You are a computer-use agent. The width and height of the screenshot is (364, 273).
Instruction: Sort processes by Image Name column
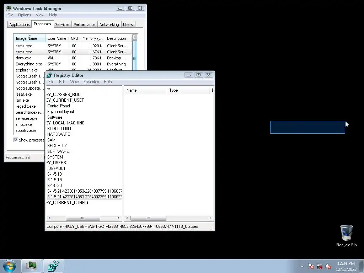pyautogui.click(x=30, y=38)
